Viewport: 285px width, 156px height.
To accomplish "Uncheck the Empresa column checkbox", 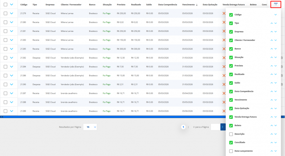I will [231, 32].
